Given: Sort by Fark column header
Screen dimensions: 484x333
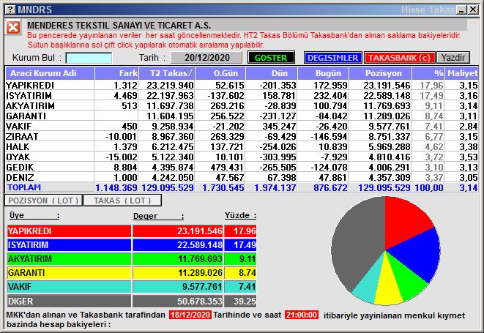Looking at the screenshot, I should [x=116, y=73].
